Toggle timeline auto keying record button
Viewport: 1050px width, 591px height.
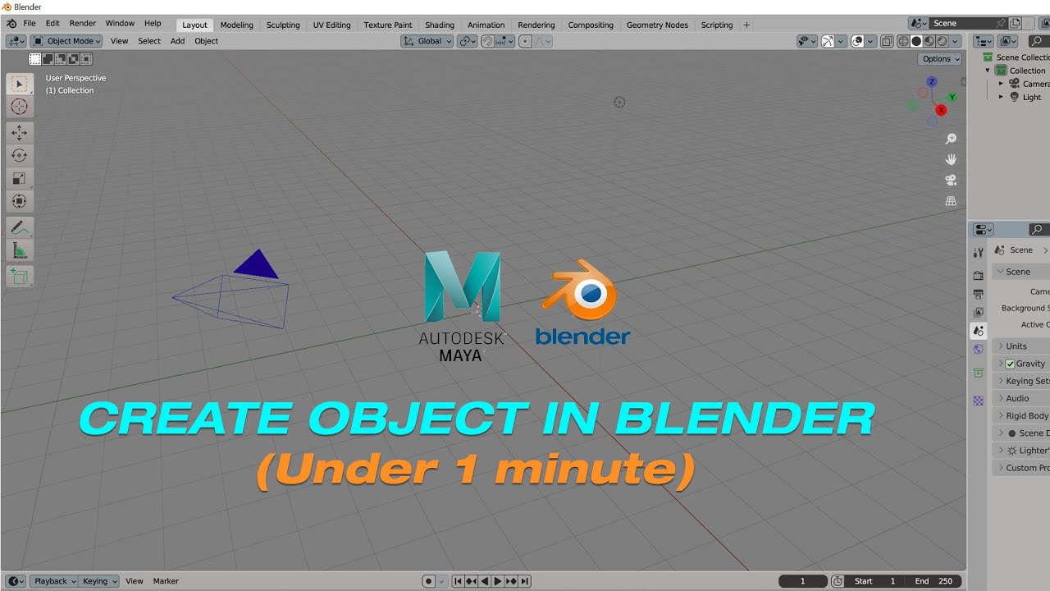pos(428,581)
